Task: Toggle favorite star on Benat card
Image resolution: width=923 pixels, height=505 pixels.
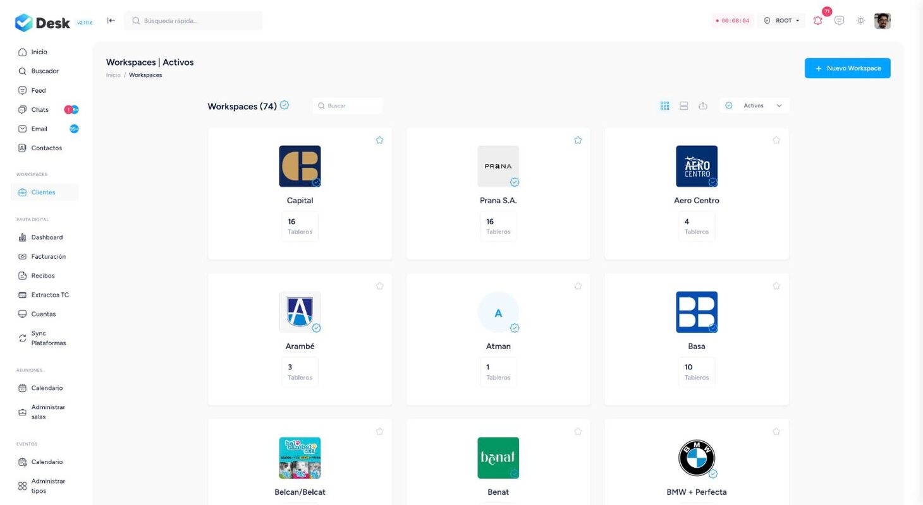Action: point(578,432)
